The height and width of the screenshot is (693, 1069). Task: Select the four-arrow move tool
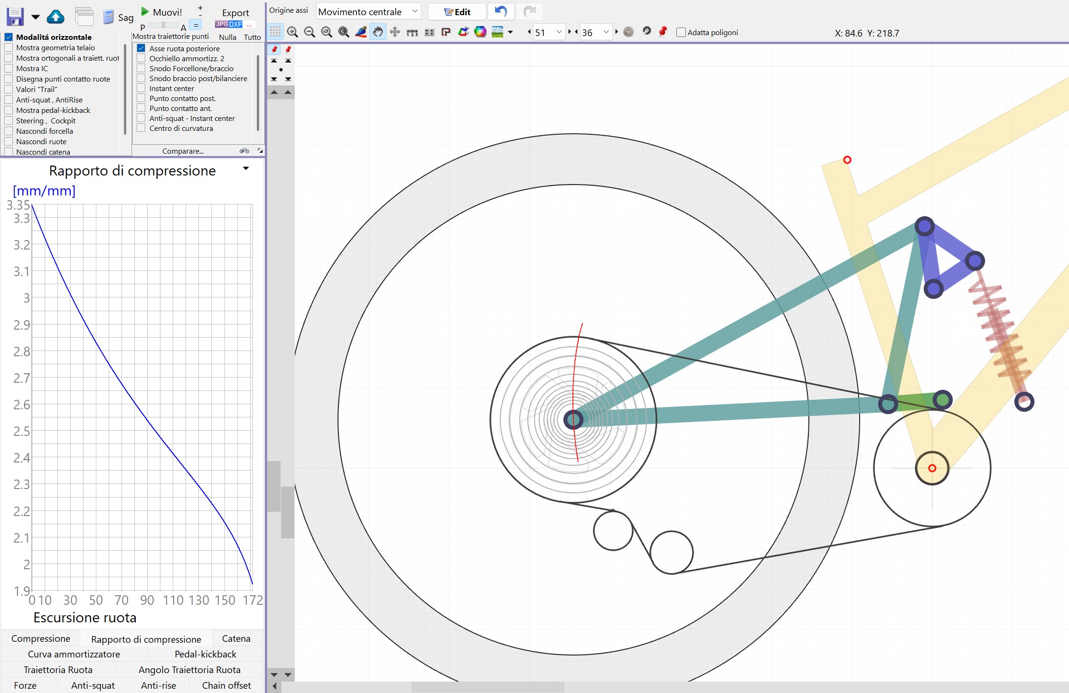[394, 32]
